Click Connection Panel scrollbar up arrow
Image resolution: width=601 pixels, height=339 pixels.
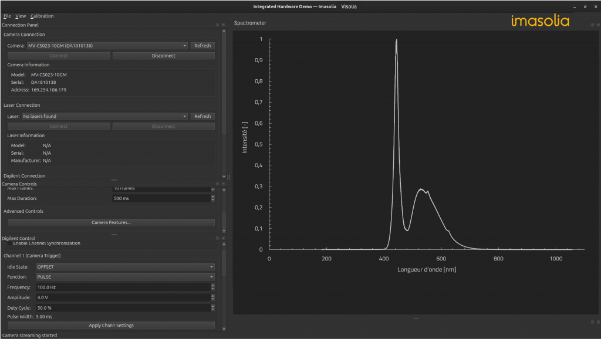(224, 31)
